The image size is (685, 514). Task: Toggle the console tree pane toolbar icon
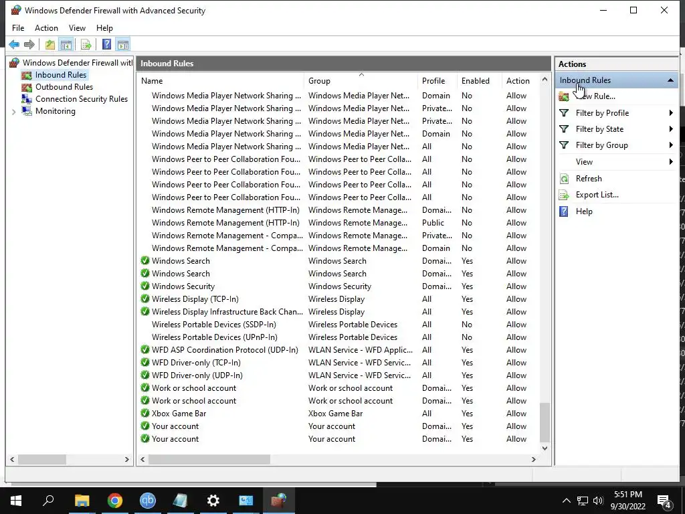coord(66,44)
